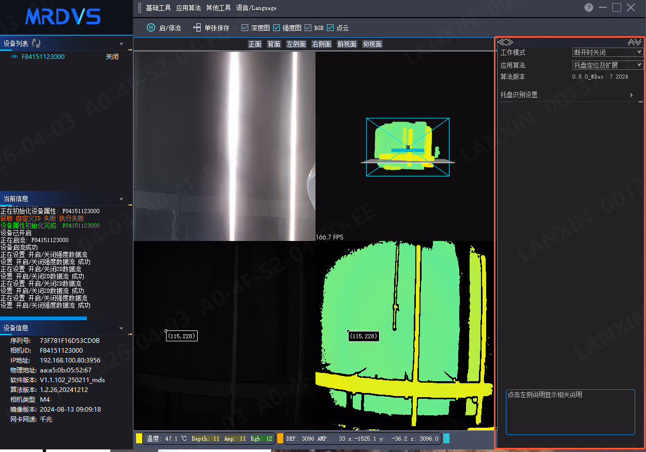Switch to the 右侧面 right view
This screenshot has width=646, height=452.
pyautogui.click(x=322, y=44)
